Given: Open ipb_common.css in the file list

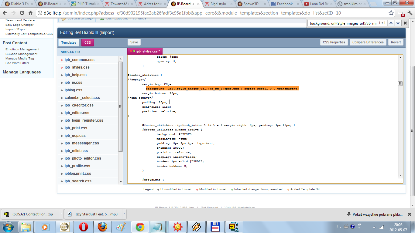Looking at the screenshot, I should (x=79, y=60).
